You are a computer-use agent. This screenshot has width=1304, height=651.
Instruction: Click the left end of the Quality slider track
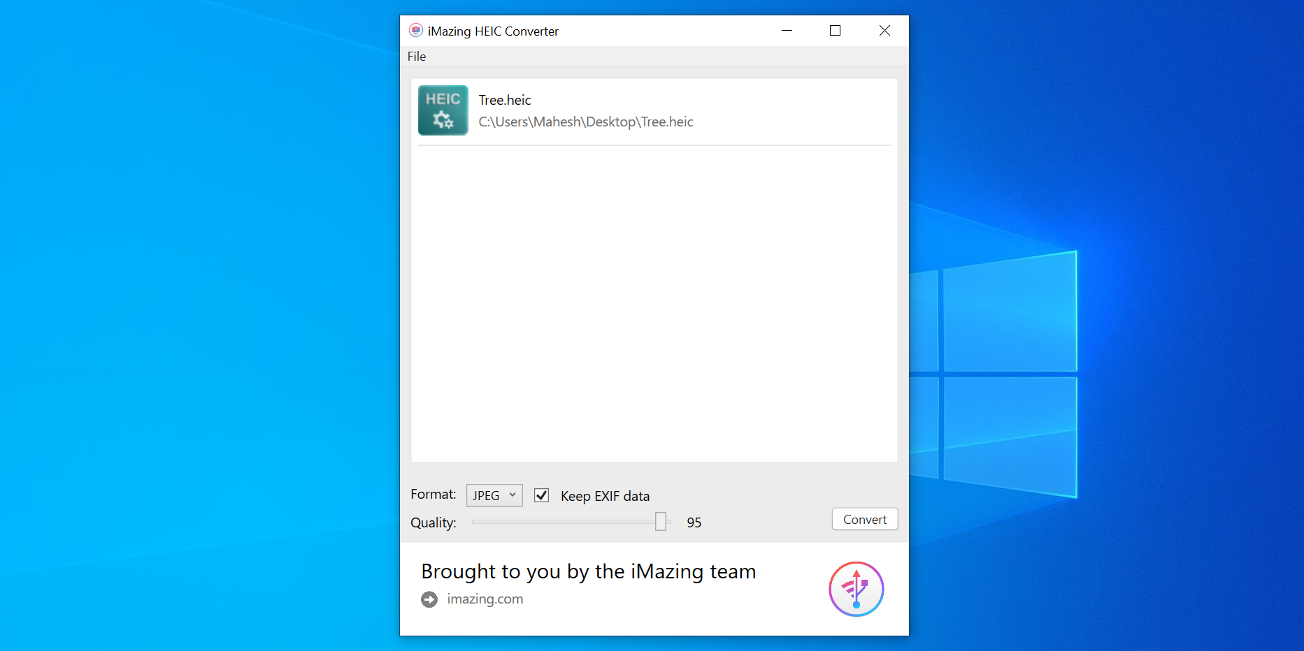point(475,522)
